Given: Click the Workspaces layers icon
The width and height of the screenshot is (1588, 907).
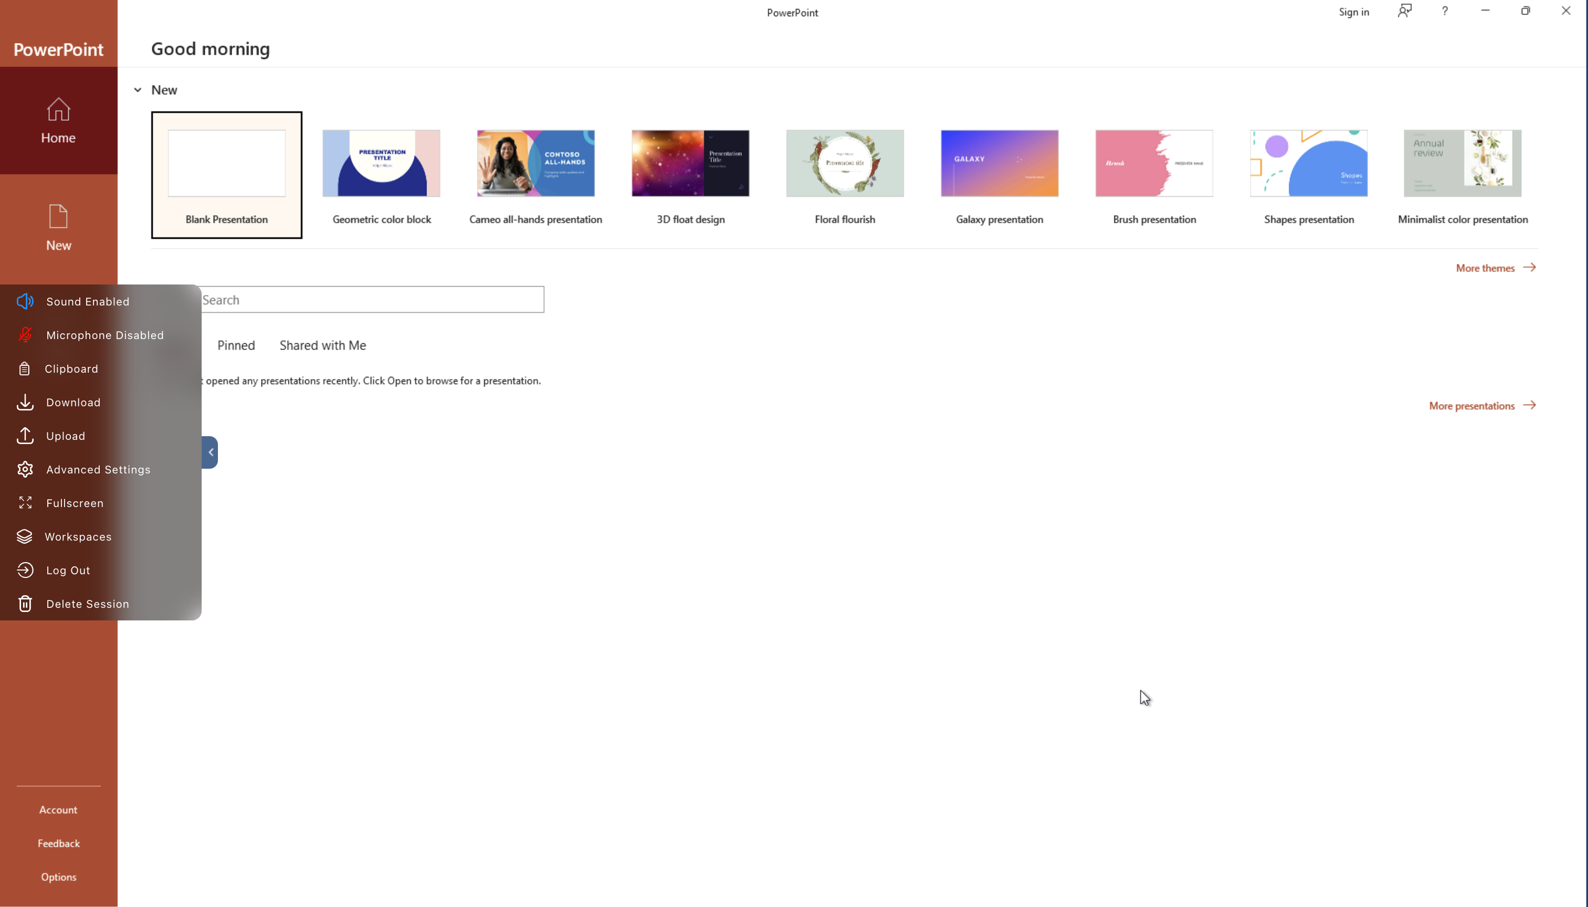Looking at the screenshot, I should point(24,536).
